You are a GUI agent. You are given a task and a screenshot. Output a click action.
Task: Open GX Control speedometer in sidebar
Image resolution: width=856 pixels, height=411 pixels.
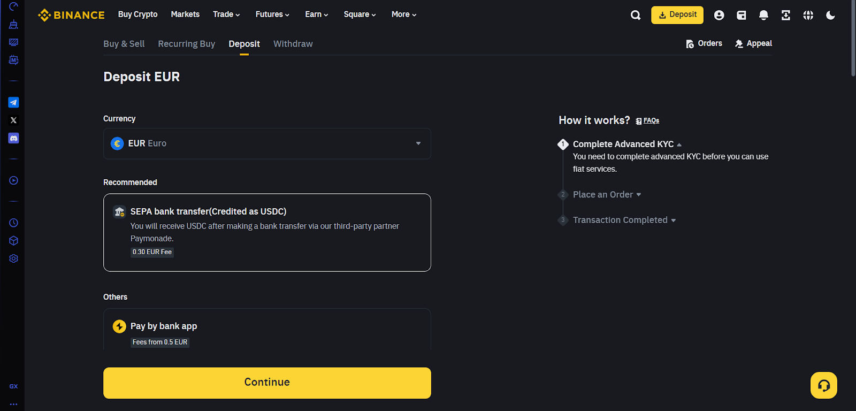click(13, 6)
